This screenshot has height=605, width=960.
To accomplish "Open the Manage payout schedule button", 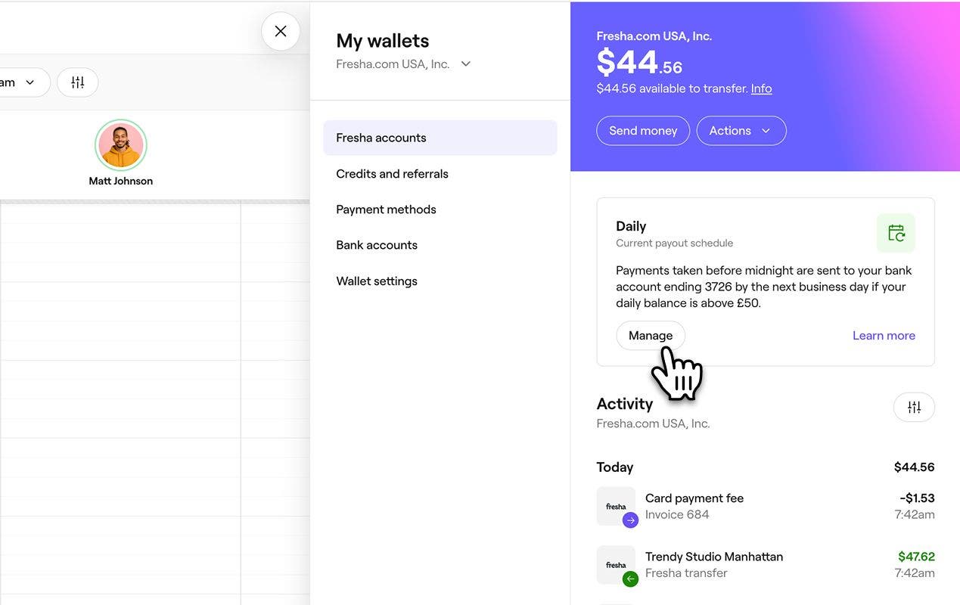I will 650,335.
